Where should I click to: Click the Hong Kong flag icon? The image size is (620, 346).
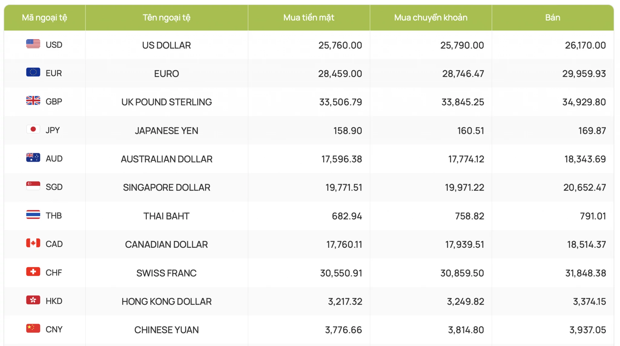pyautogui.click(x=33, y=300)
